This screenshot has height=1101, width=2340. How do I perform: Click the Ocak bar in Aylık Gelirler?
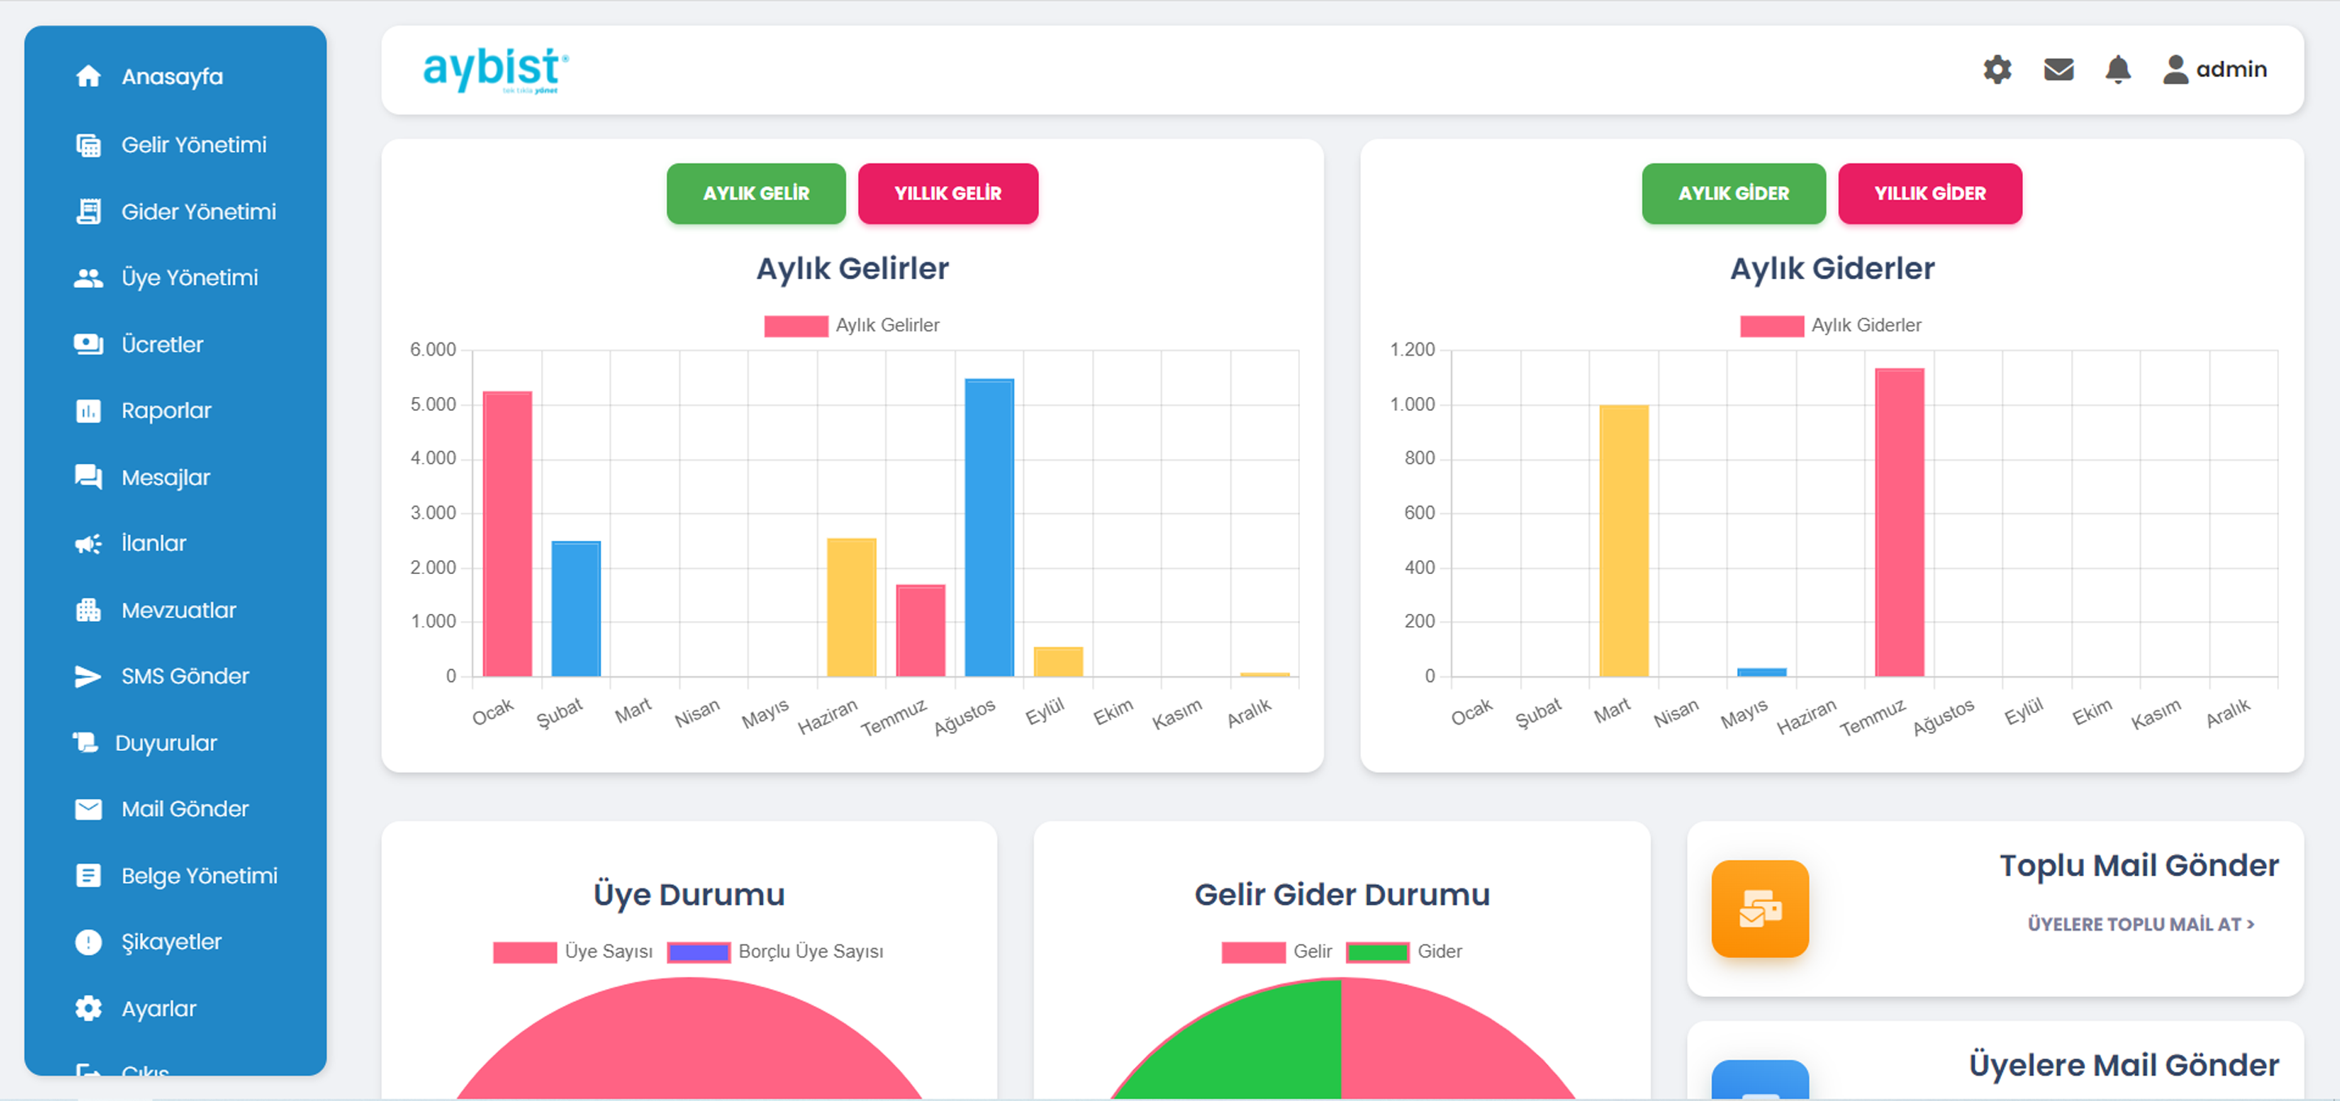click(x=507, y=533)
